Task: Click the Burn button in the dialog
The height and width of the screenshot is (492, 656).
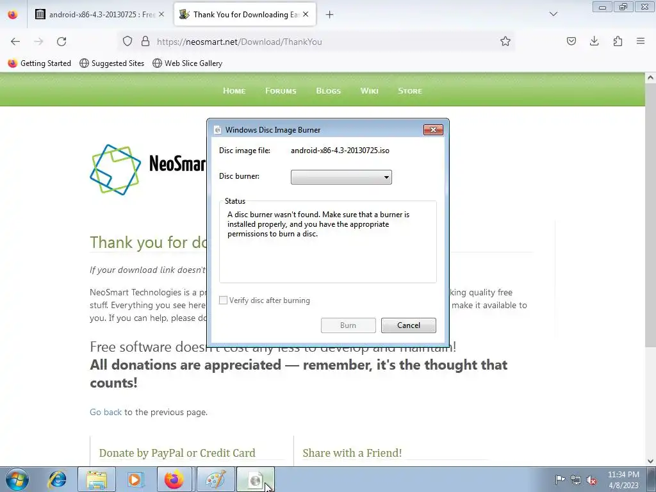Action: click(348, 325)
